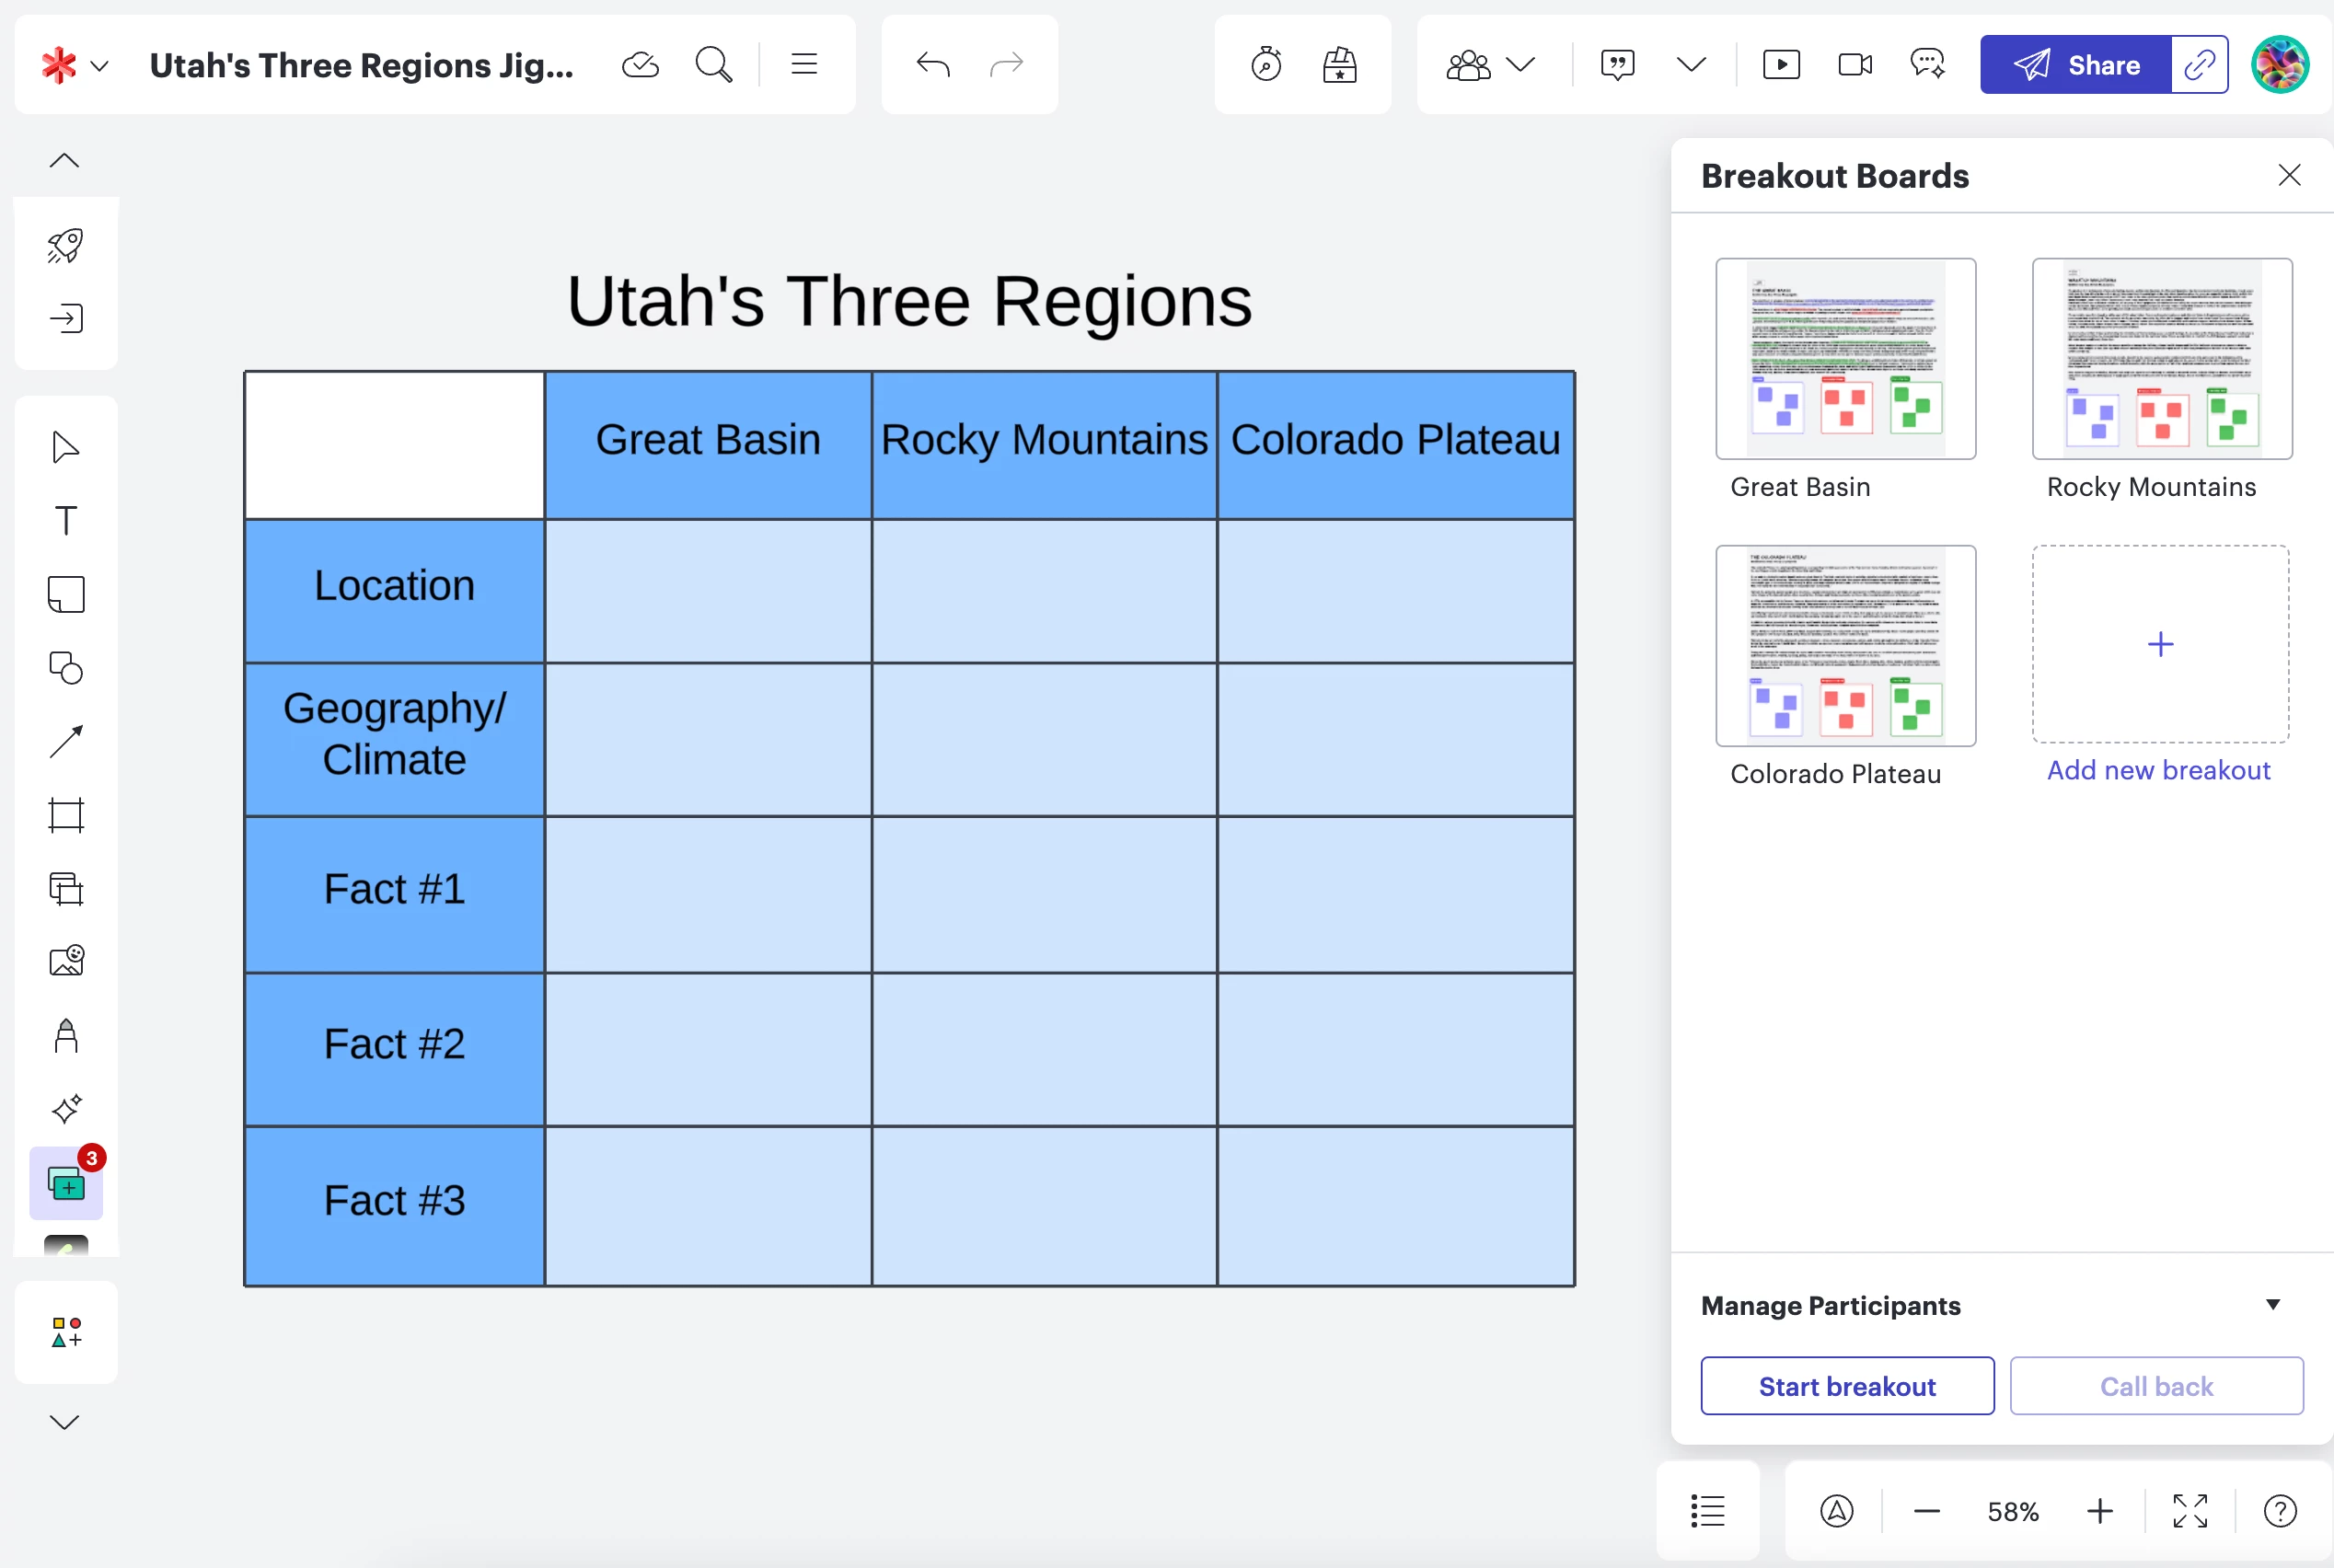2334x1568 pixels.
Task: Toggle the video camera call
Action: pyautogui.click(x=1855, y=65)
